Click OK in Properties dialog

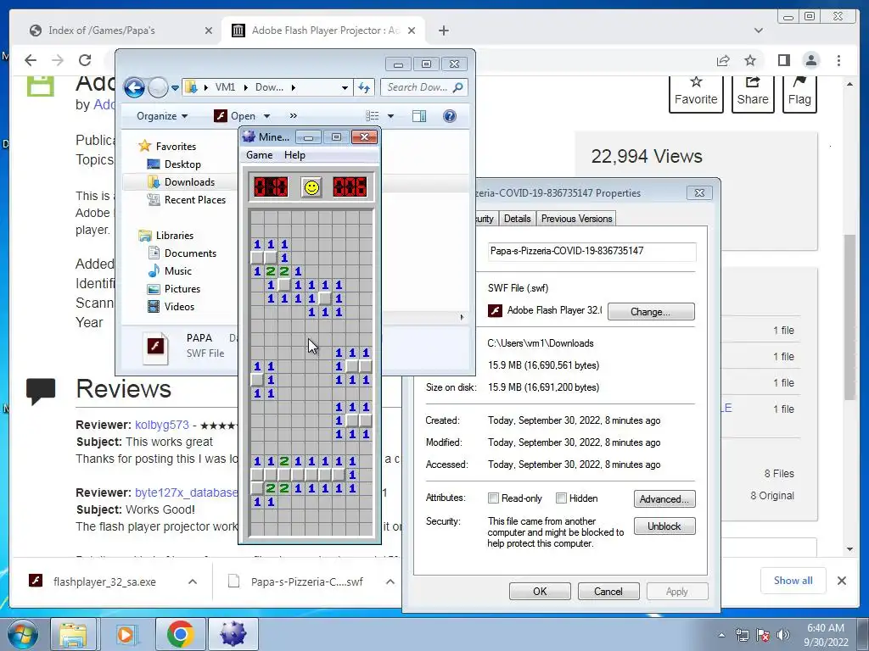tap(540, 591)
